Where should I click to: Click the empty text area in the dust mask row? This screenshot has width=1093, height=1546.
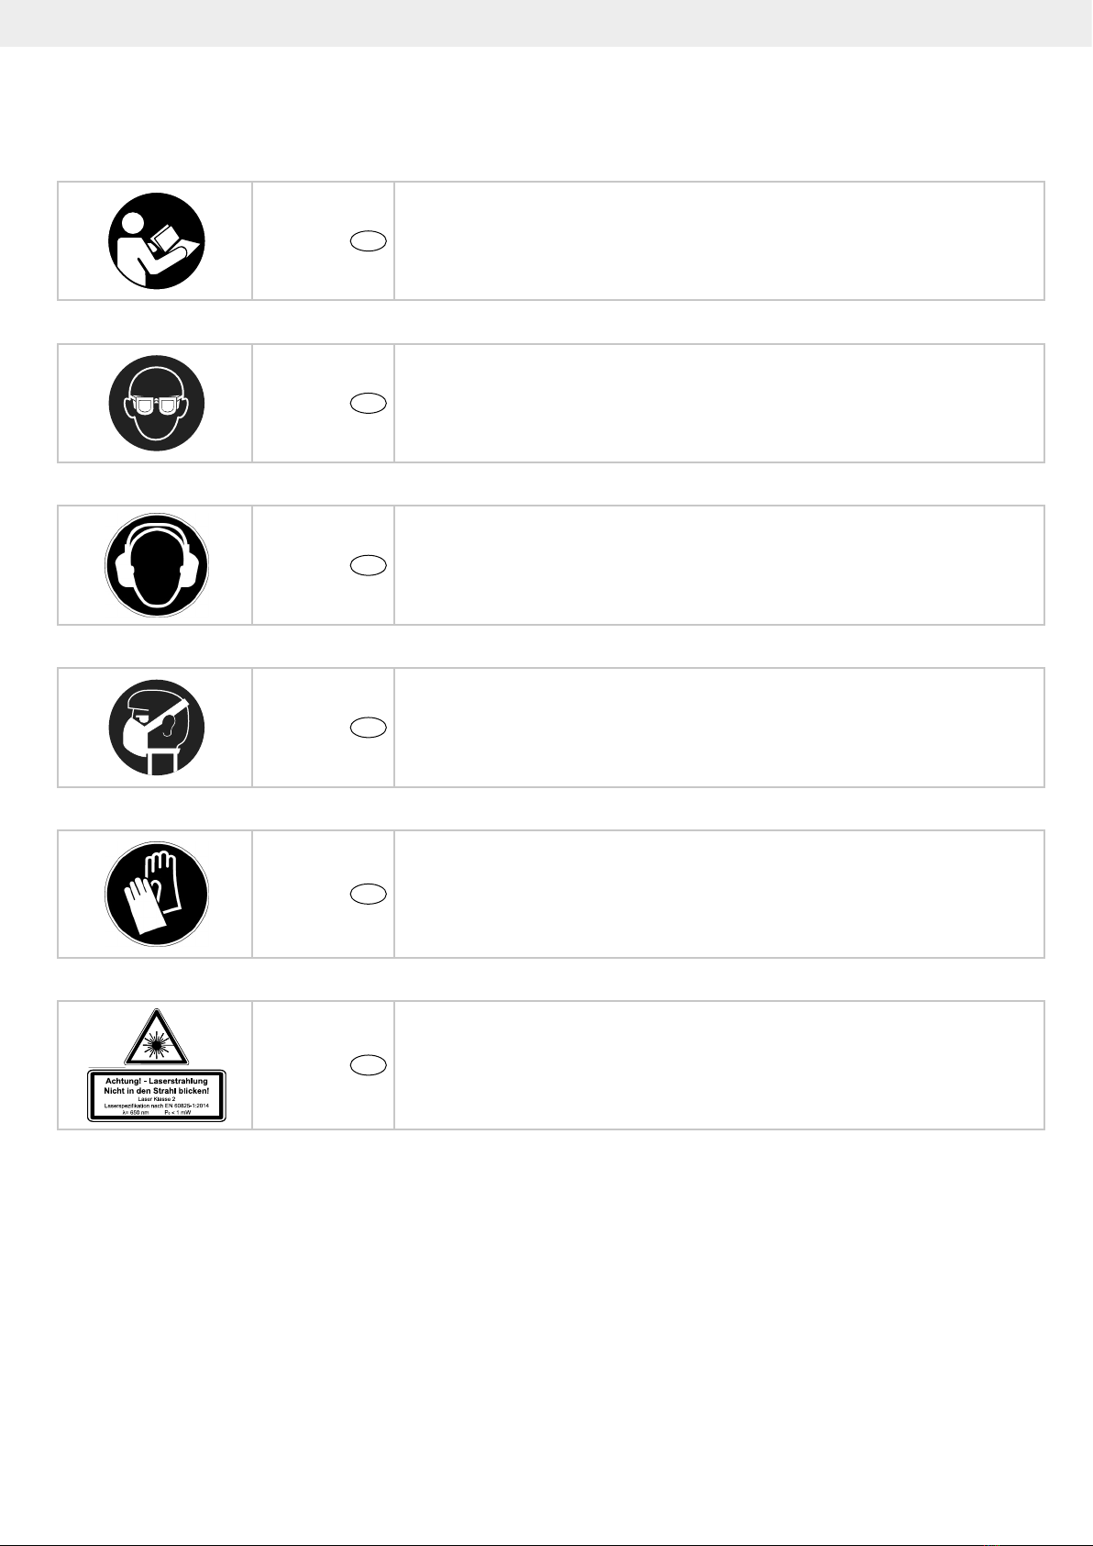(x=720, y=728)
